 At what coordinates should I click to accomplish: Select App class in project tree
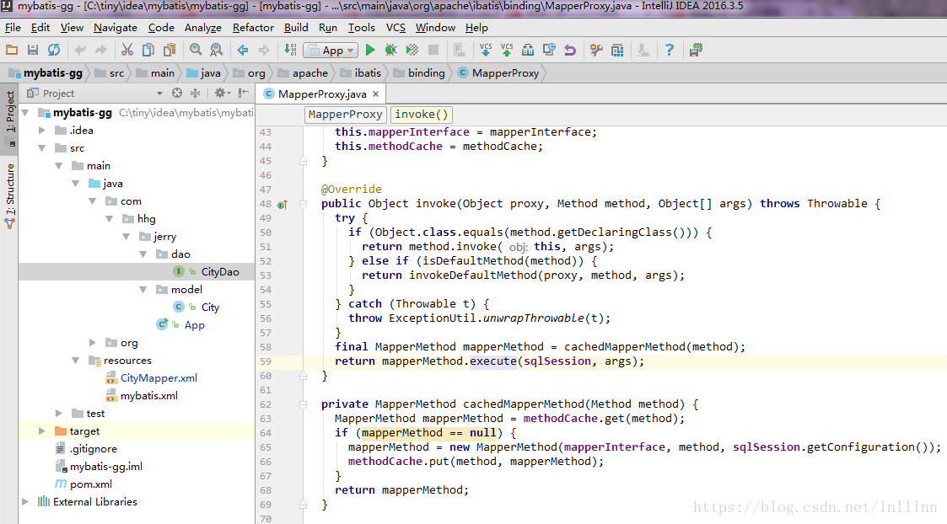(195, 325)
